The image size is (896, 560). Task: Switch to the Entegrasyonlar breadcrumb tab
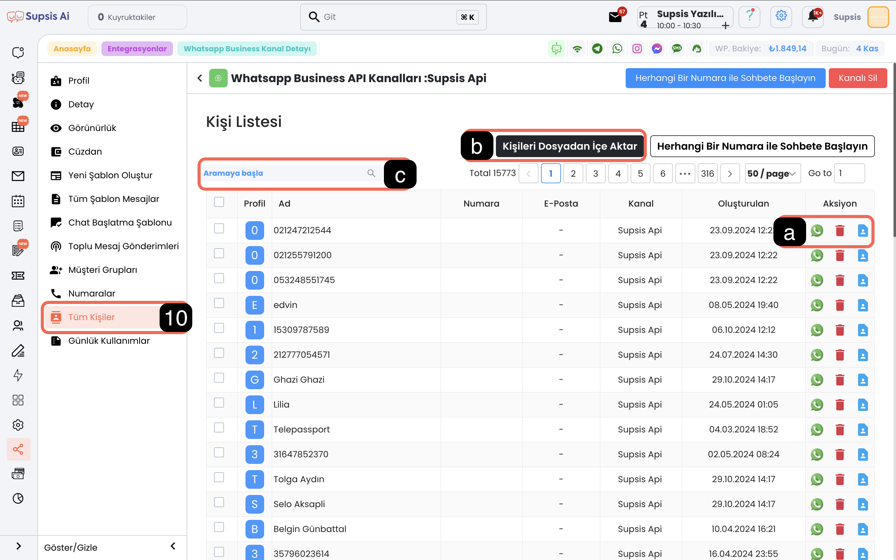[137, 49]
